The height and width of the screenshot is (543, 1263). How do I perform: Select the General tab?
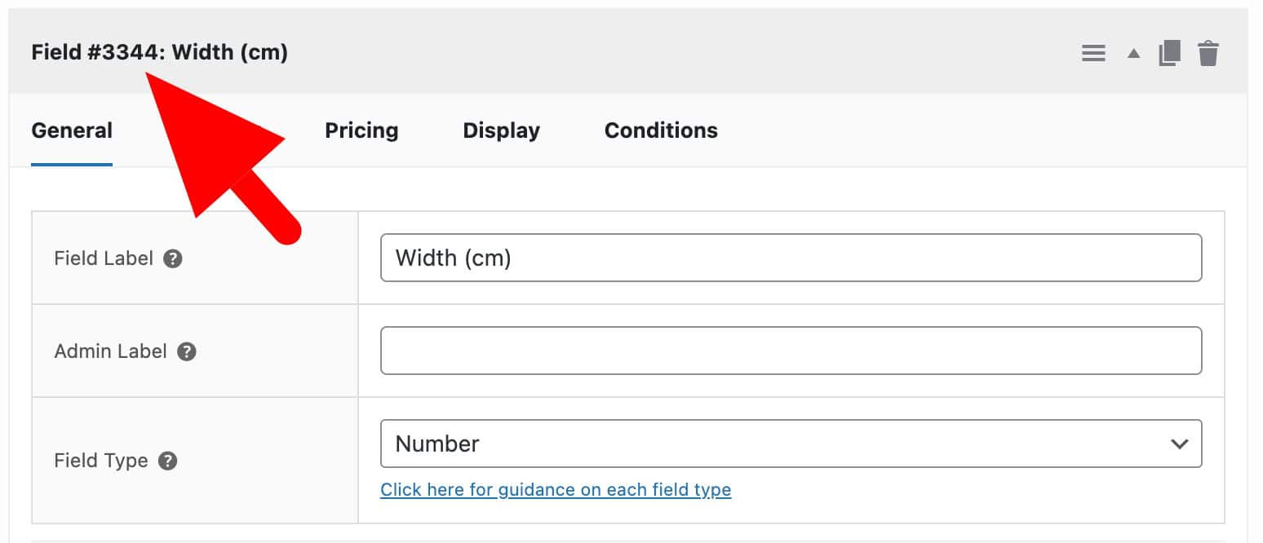pos(72,130)
